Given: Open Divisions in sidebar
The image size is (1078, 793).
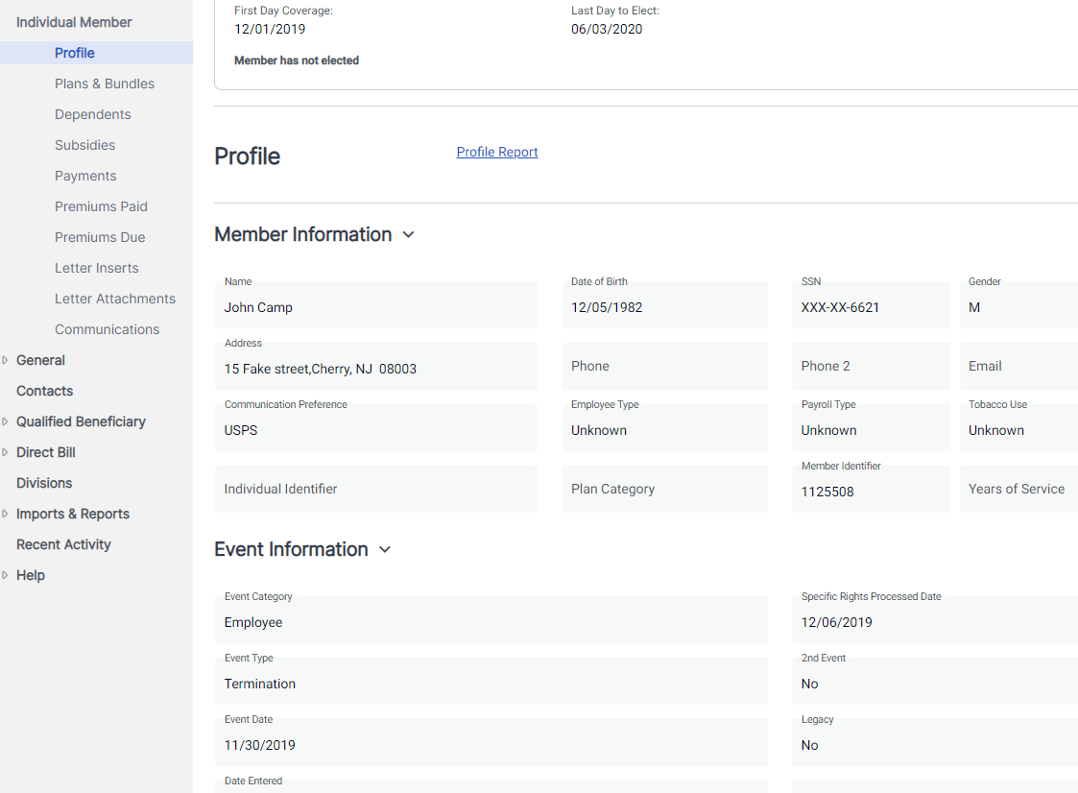Looking at the screenshot, I should tap(44, 483).
